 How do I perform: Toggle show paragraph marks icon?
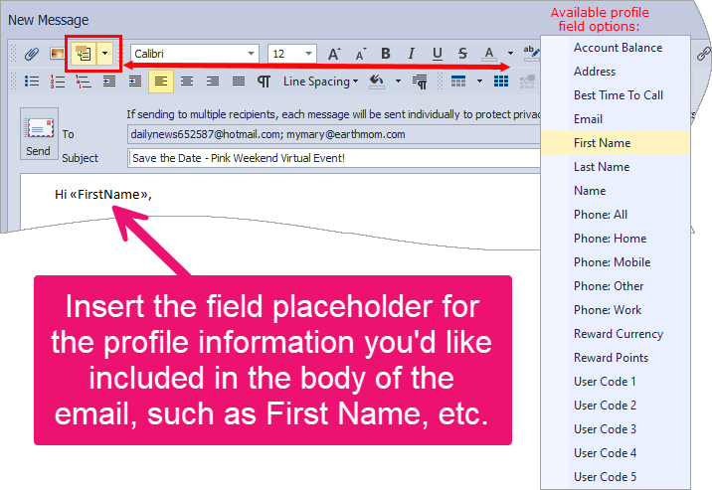[264, 82]
